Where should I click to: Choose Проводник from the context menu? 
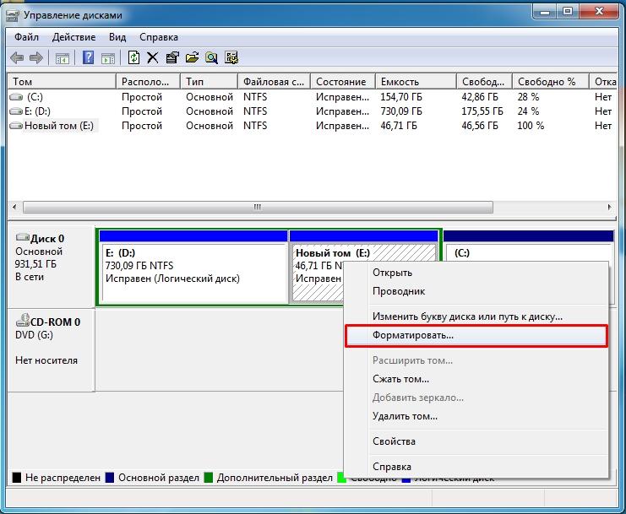[476, 291]
